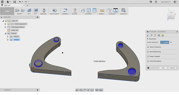Open the CAM workspace dropdown

pos(7,11)
